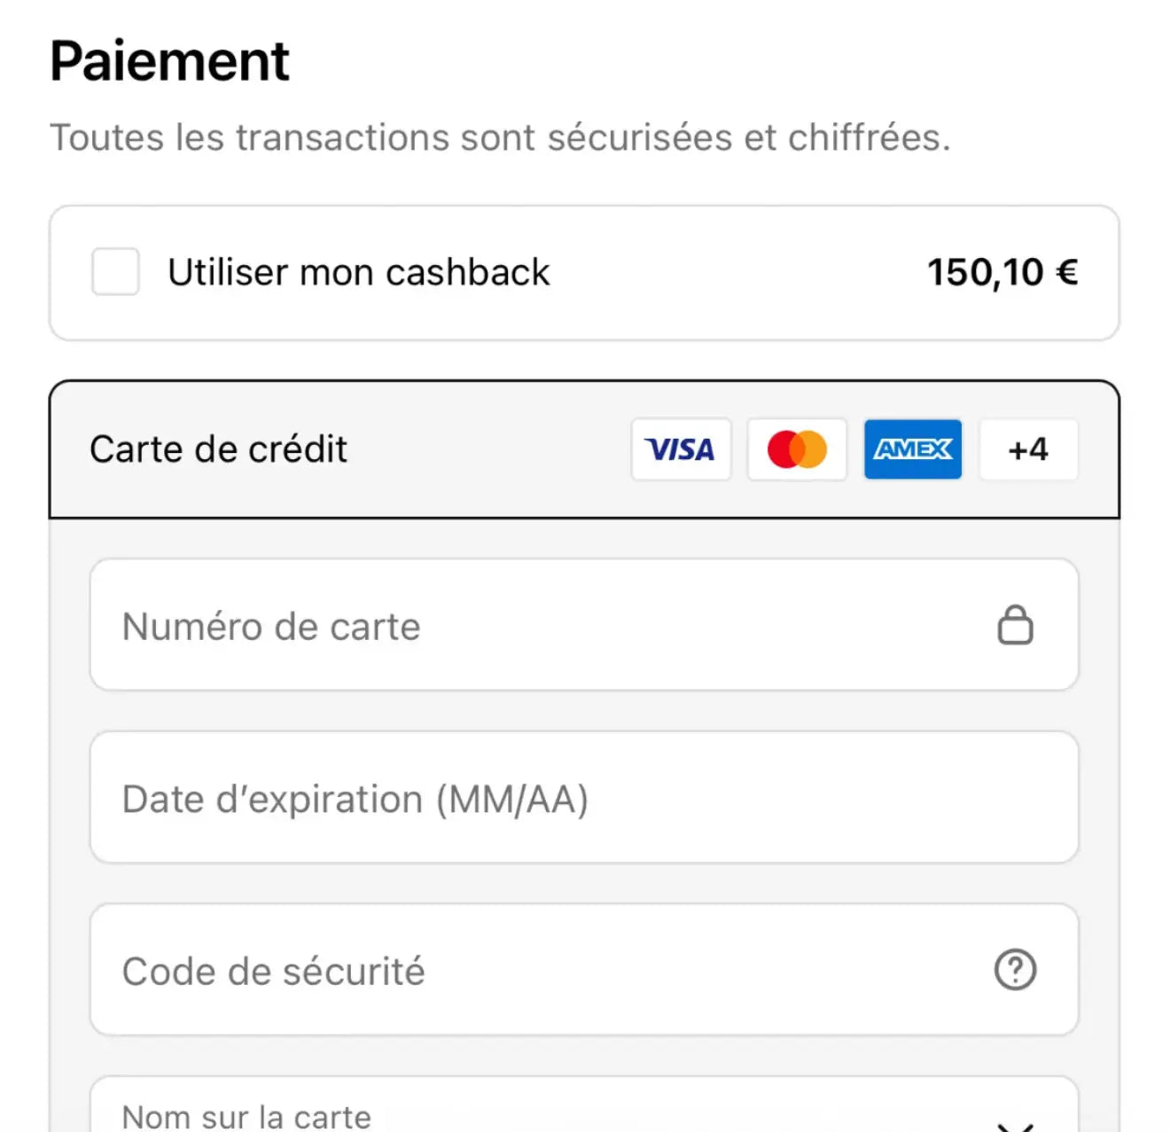Click the cashback balance "150,10 €"
This screenshot has width=1170, height=1132.
pyautogui.click(x=1002, y=272)
